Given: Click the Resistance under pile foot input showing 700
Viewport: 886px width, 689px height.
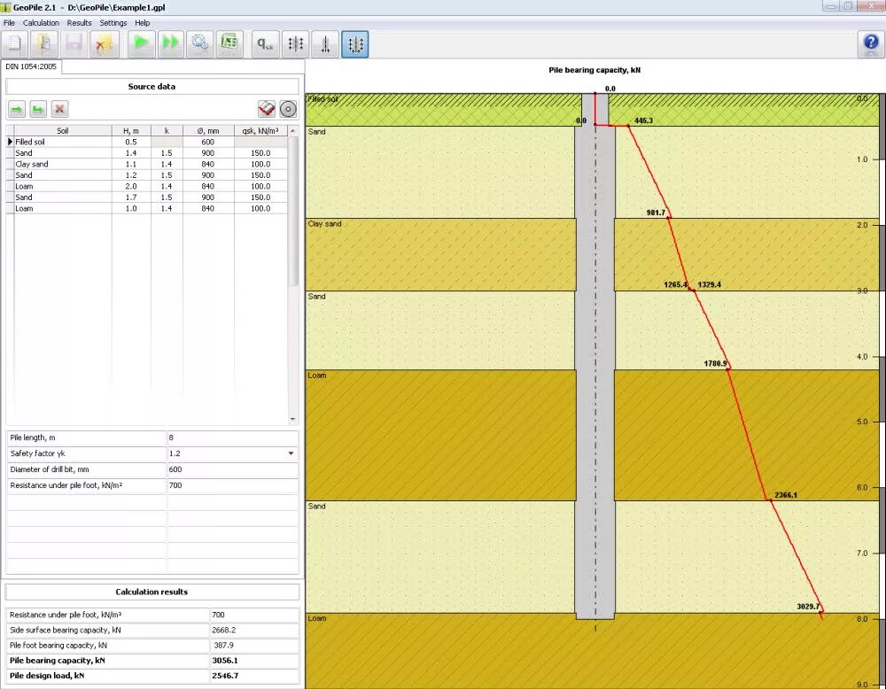Looking at the screenshot, I should [232, 485].
